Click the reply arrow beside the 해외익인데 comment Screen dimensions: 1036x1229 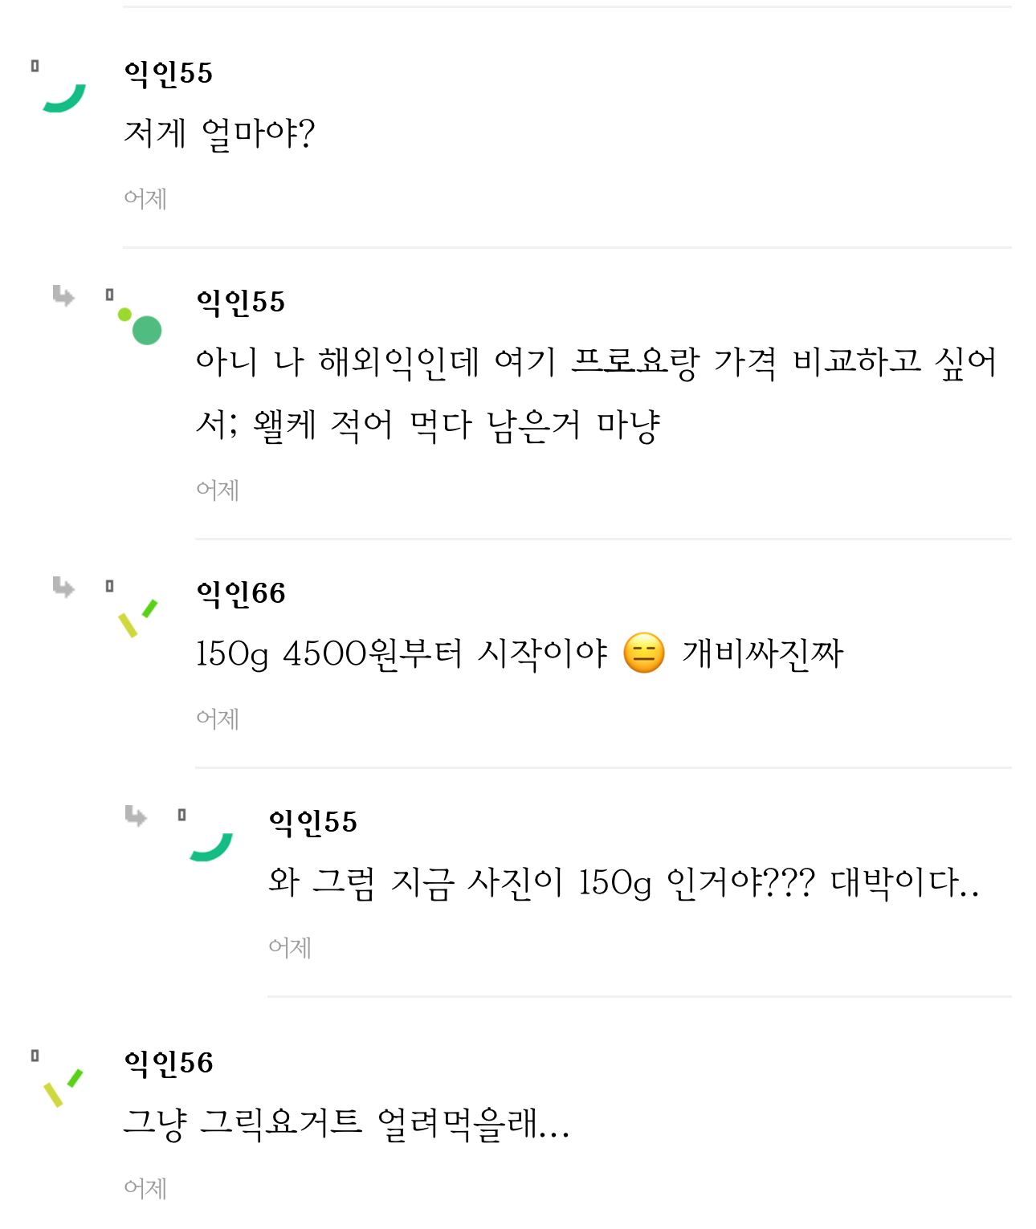(x=63, y=296)
